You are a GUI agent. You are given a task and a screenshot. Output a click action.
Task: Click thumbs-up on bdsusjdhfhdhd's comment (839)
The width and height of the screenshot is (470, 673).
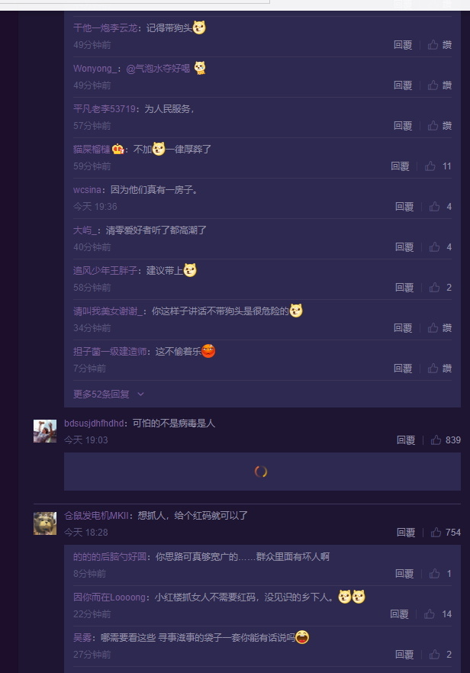pyautogui.click(x=446, y=440)
